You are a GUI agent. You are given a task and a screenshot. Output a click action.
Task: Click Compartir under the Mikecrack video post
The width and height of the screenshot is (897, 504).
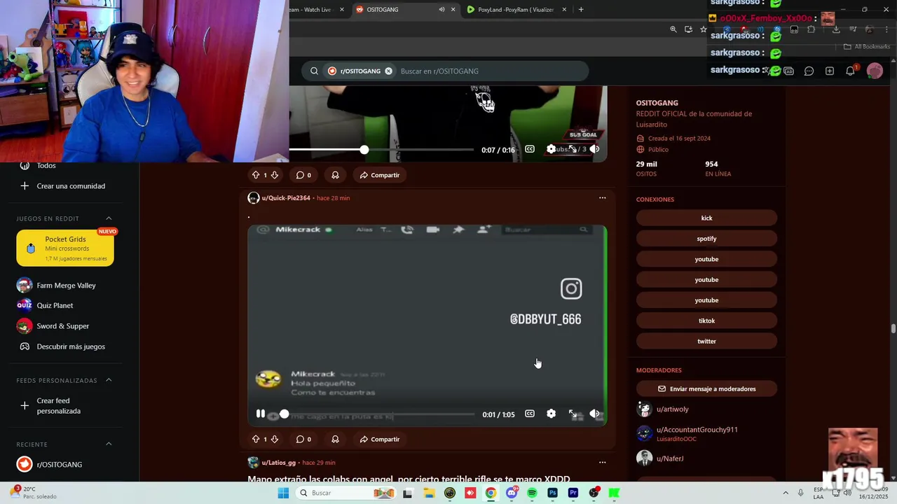[380, 439]
